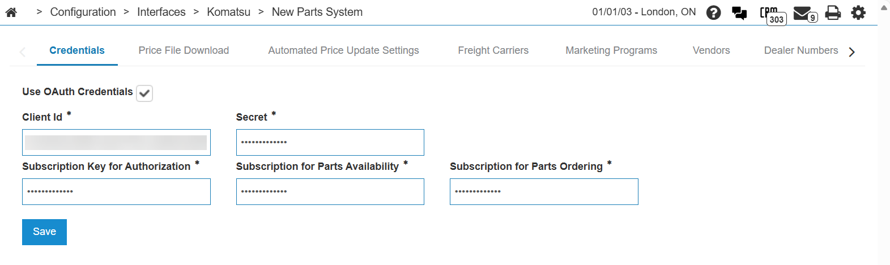Click the Komatsu breadcrumb link
This screenshot has width=890, height=265.
click(228, 12)
